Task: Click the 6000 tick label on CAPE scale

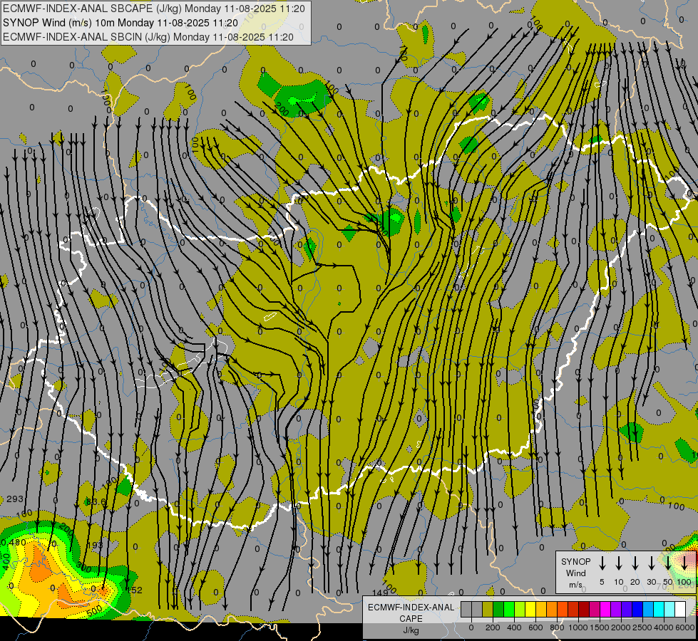Action: (x=685, y=627)
